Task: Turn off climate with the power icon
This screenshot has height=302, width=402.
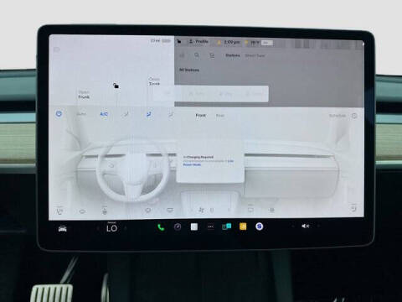Action: click(x=59, y=114)
